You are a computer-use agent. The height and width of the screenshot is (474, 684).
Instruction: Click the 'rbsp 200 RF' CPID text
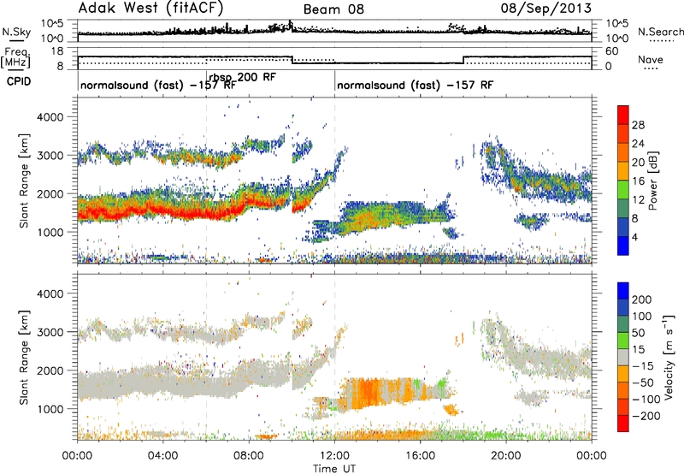[x=242, y=77]
